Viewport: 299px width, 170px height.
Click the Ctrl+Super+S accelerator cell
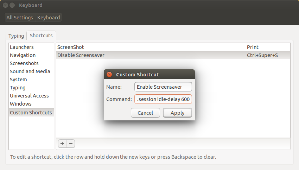click(x=262, y=55)
